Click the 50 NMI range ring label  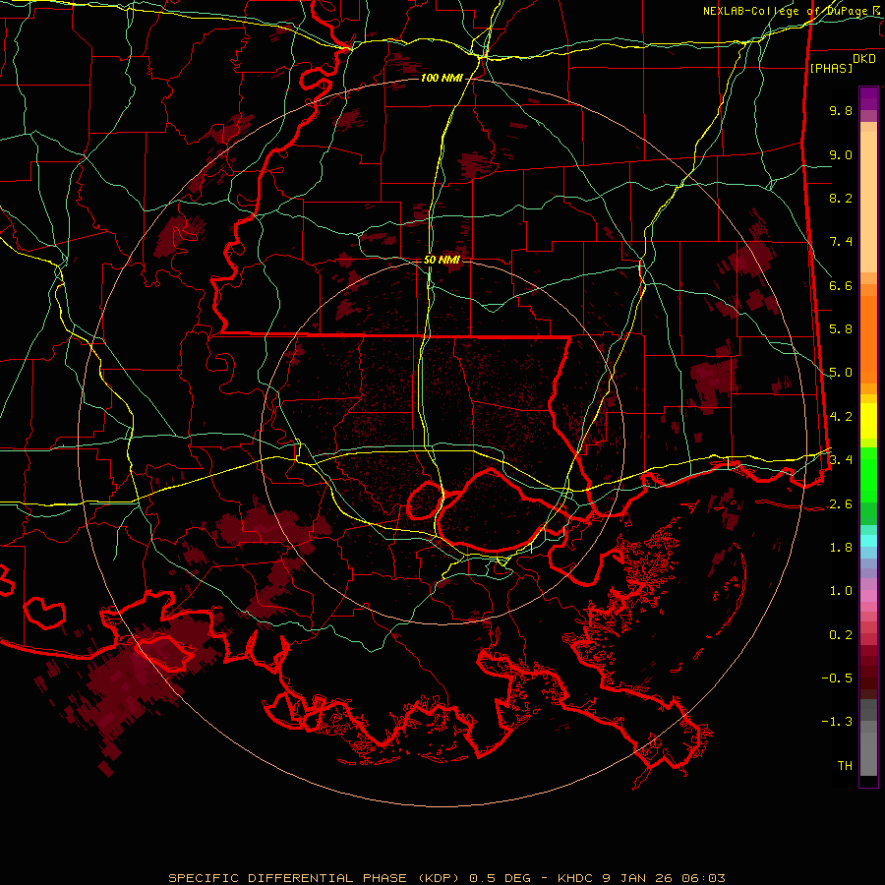point(442,260)
